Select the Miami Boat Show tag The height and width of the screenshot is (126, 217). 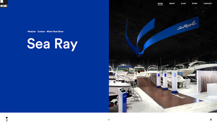pyautogui.click(x=55, y=32)
